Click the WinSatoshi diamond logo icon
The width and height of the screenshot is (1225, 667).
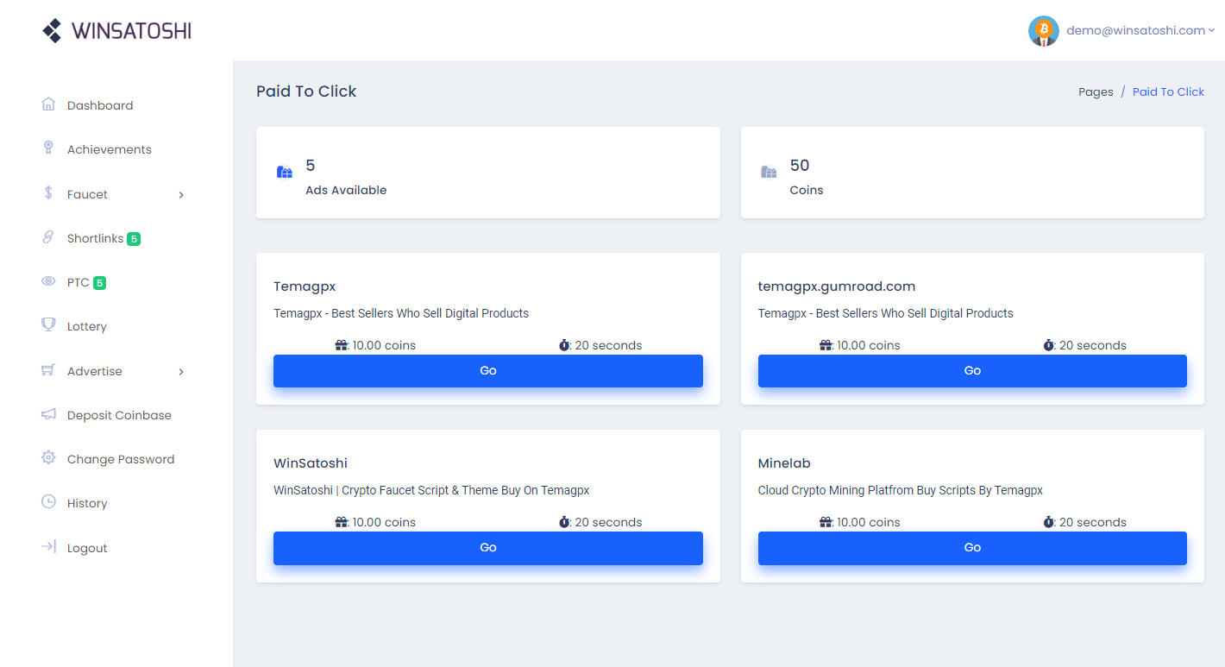tap(53, 31)
